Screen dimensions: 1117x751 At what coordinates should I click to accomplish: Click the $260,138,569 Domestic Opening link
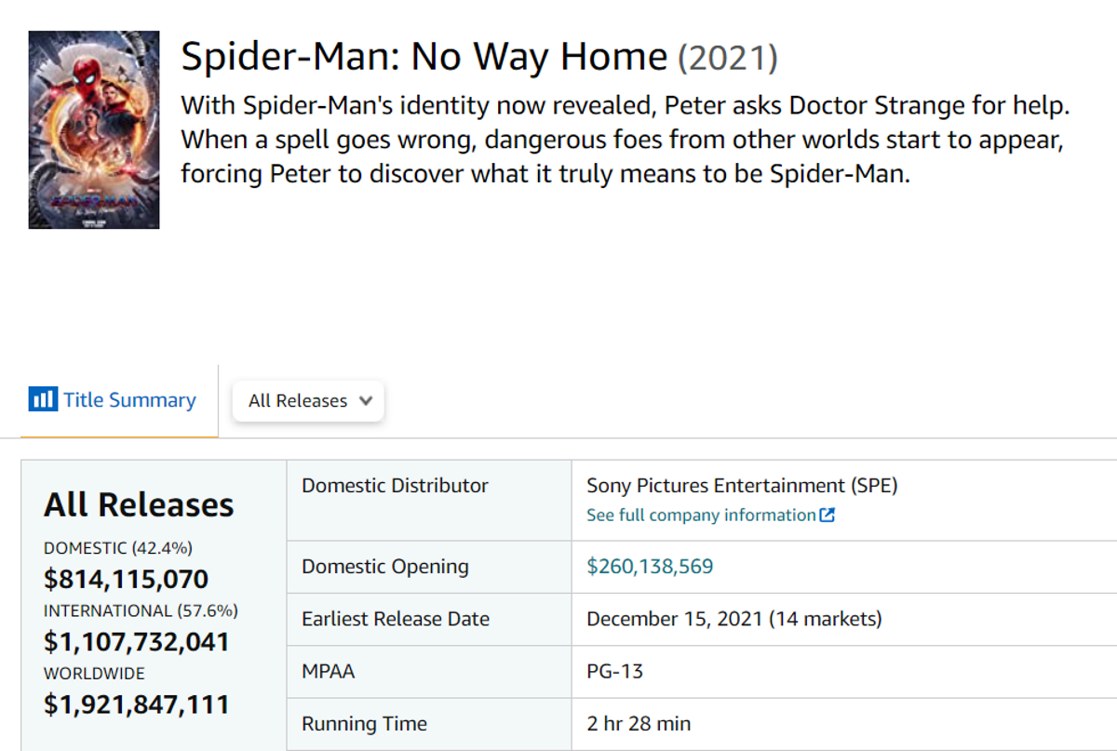(649, 567)
